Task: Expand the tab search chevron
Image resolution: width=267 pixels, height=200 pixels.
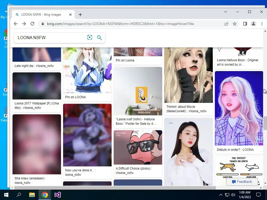Action: pyautogui.click(x=226, y=12)
